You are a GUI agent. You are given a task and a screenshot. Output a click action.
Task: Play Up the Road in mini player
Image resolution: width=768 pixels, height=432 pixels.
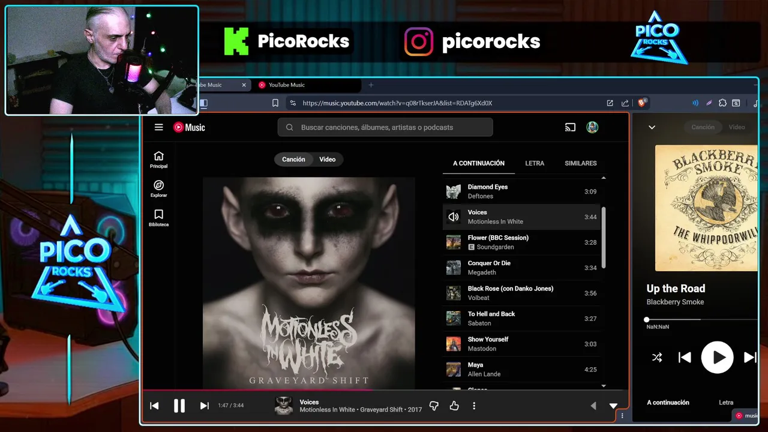718,358
